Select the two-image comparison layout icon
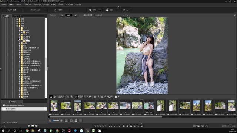Viewport: 237px width, 133px height. (81, 97)
